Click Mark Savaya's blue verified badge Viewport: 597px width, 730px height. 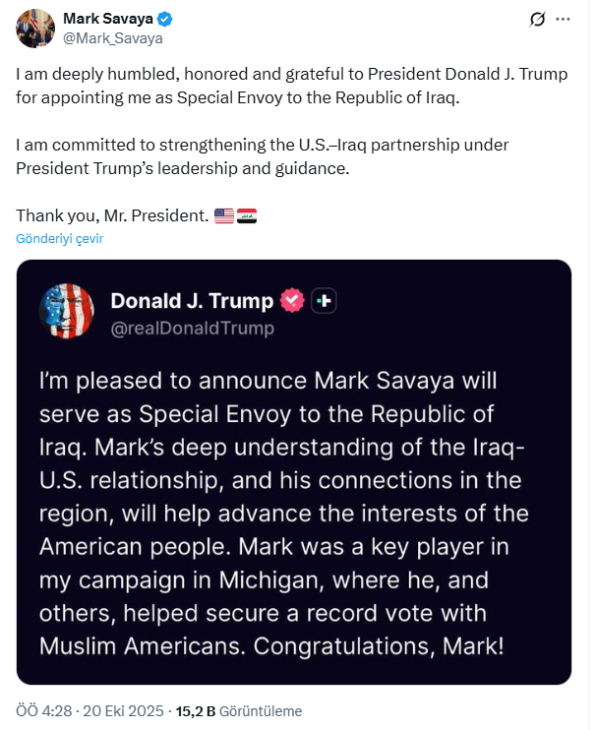[167, 19]
